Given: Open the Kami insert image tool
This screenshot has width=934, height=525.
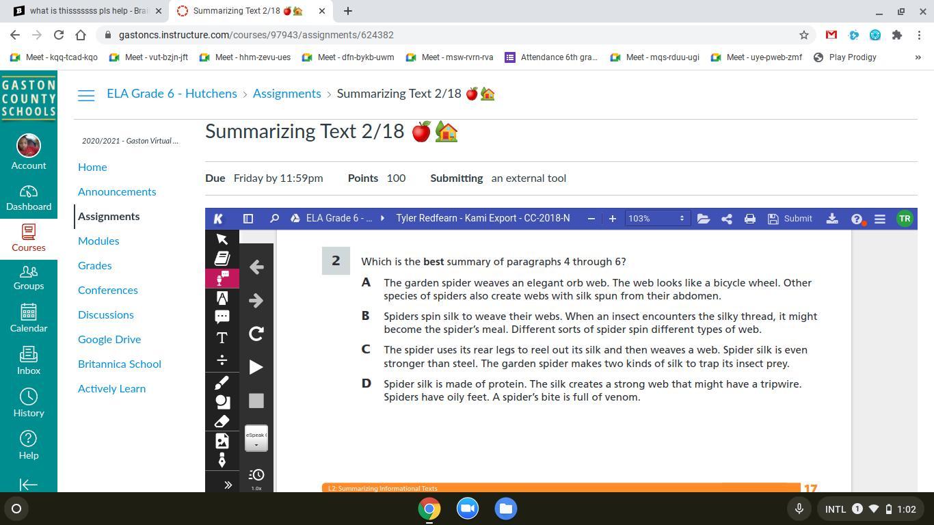Looking at the screenshot, I should click(222, 442).
